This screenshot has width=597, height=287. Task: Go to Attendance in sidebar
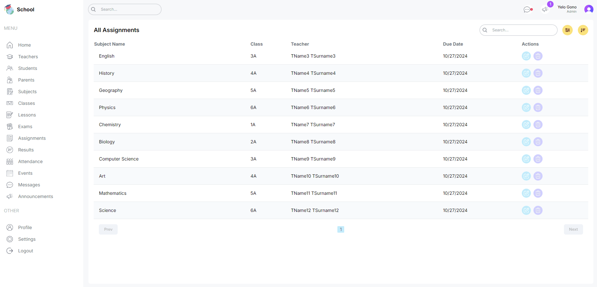click(x=30, y=161)
